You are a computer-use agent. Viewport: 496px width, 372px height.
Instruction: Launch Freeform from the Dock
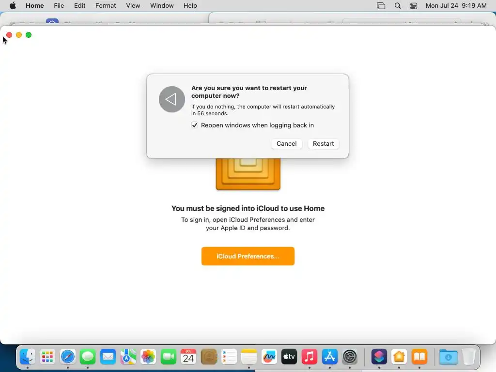(269, 357)
